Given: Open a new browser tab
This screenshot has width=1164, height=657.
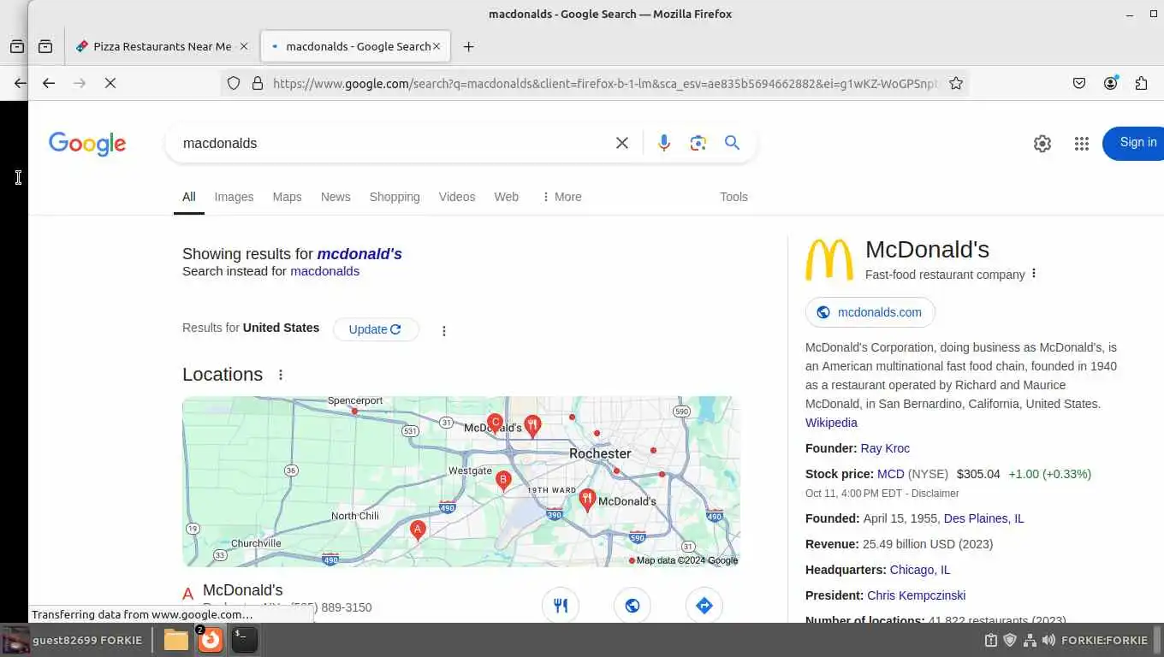Looking at the screenshot, I should (468, 46).
